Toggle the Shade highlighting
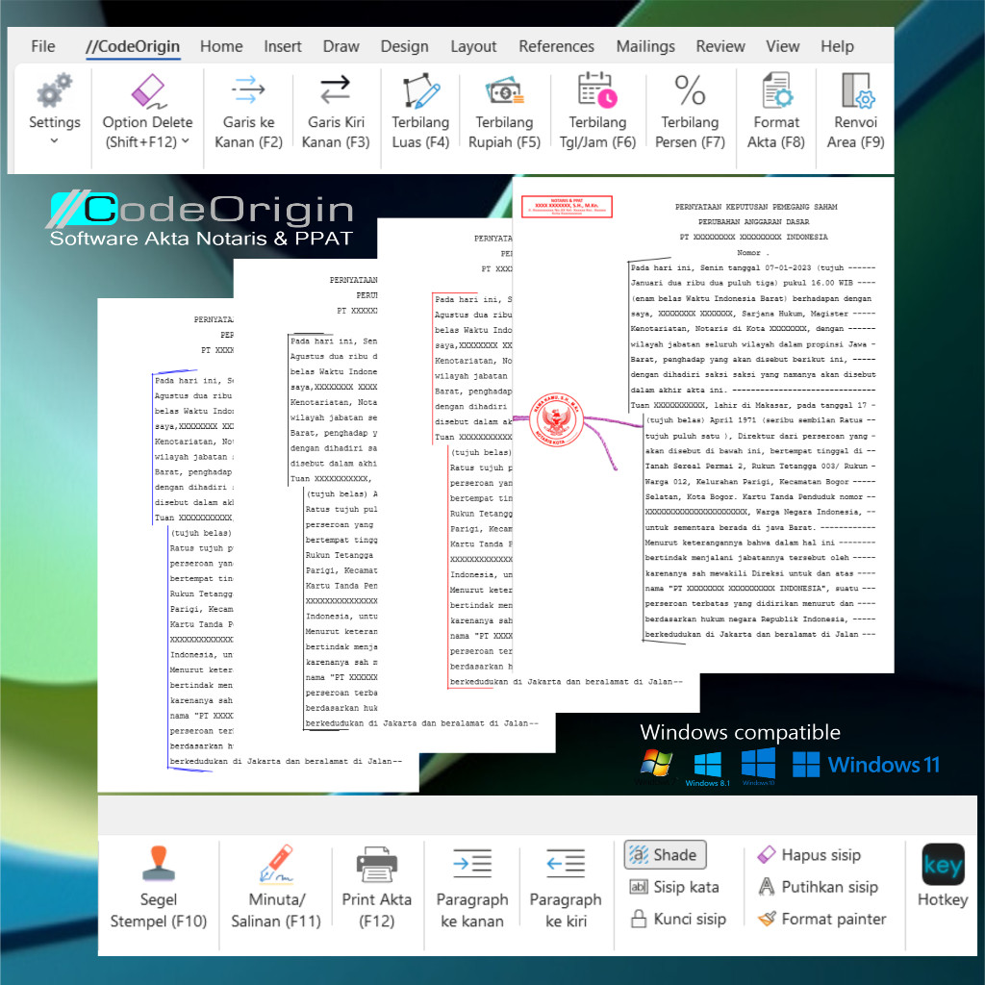Image resolution: width=985 pixels, height=985 pixels. [664, 853]
